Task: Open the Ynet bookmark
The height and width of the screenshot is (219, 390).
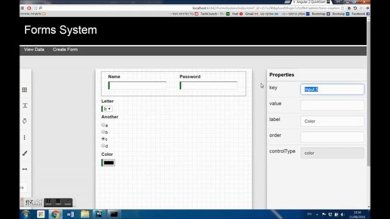Action: [237, 14]
